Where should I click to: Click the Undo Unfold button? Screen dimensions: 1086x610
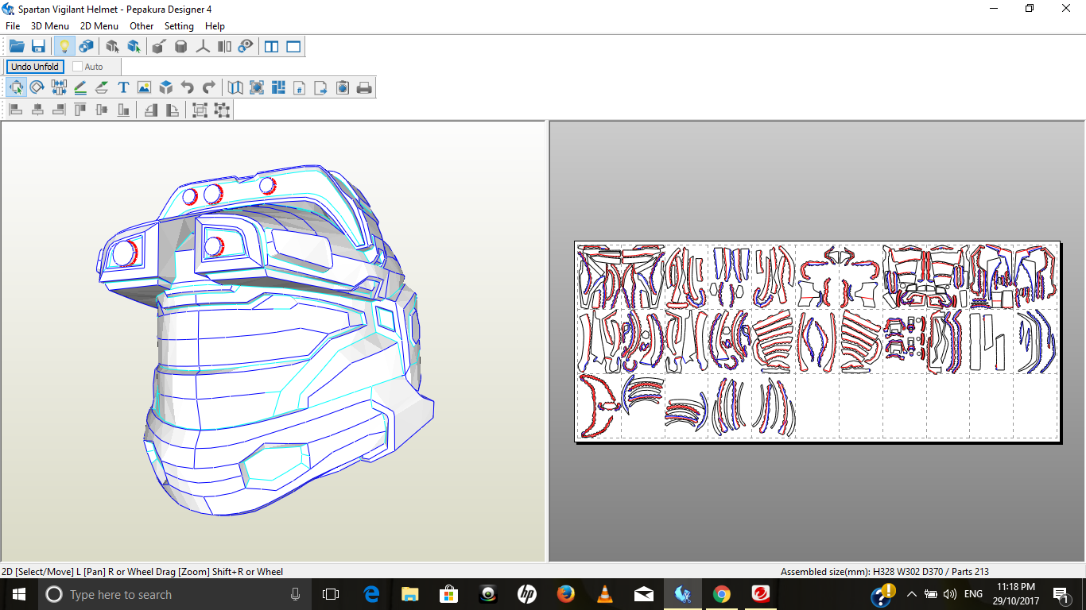pyautogui.click(x=35, y=67)
